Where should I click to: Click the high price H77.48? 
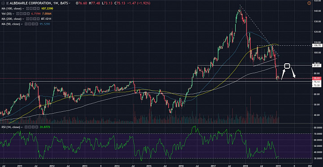tap(94, 3)
